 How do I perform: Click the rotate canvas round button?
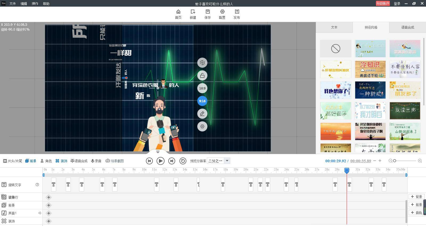[202, 63]
